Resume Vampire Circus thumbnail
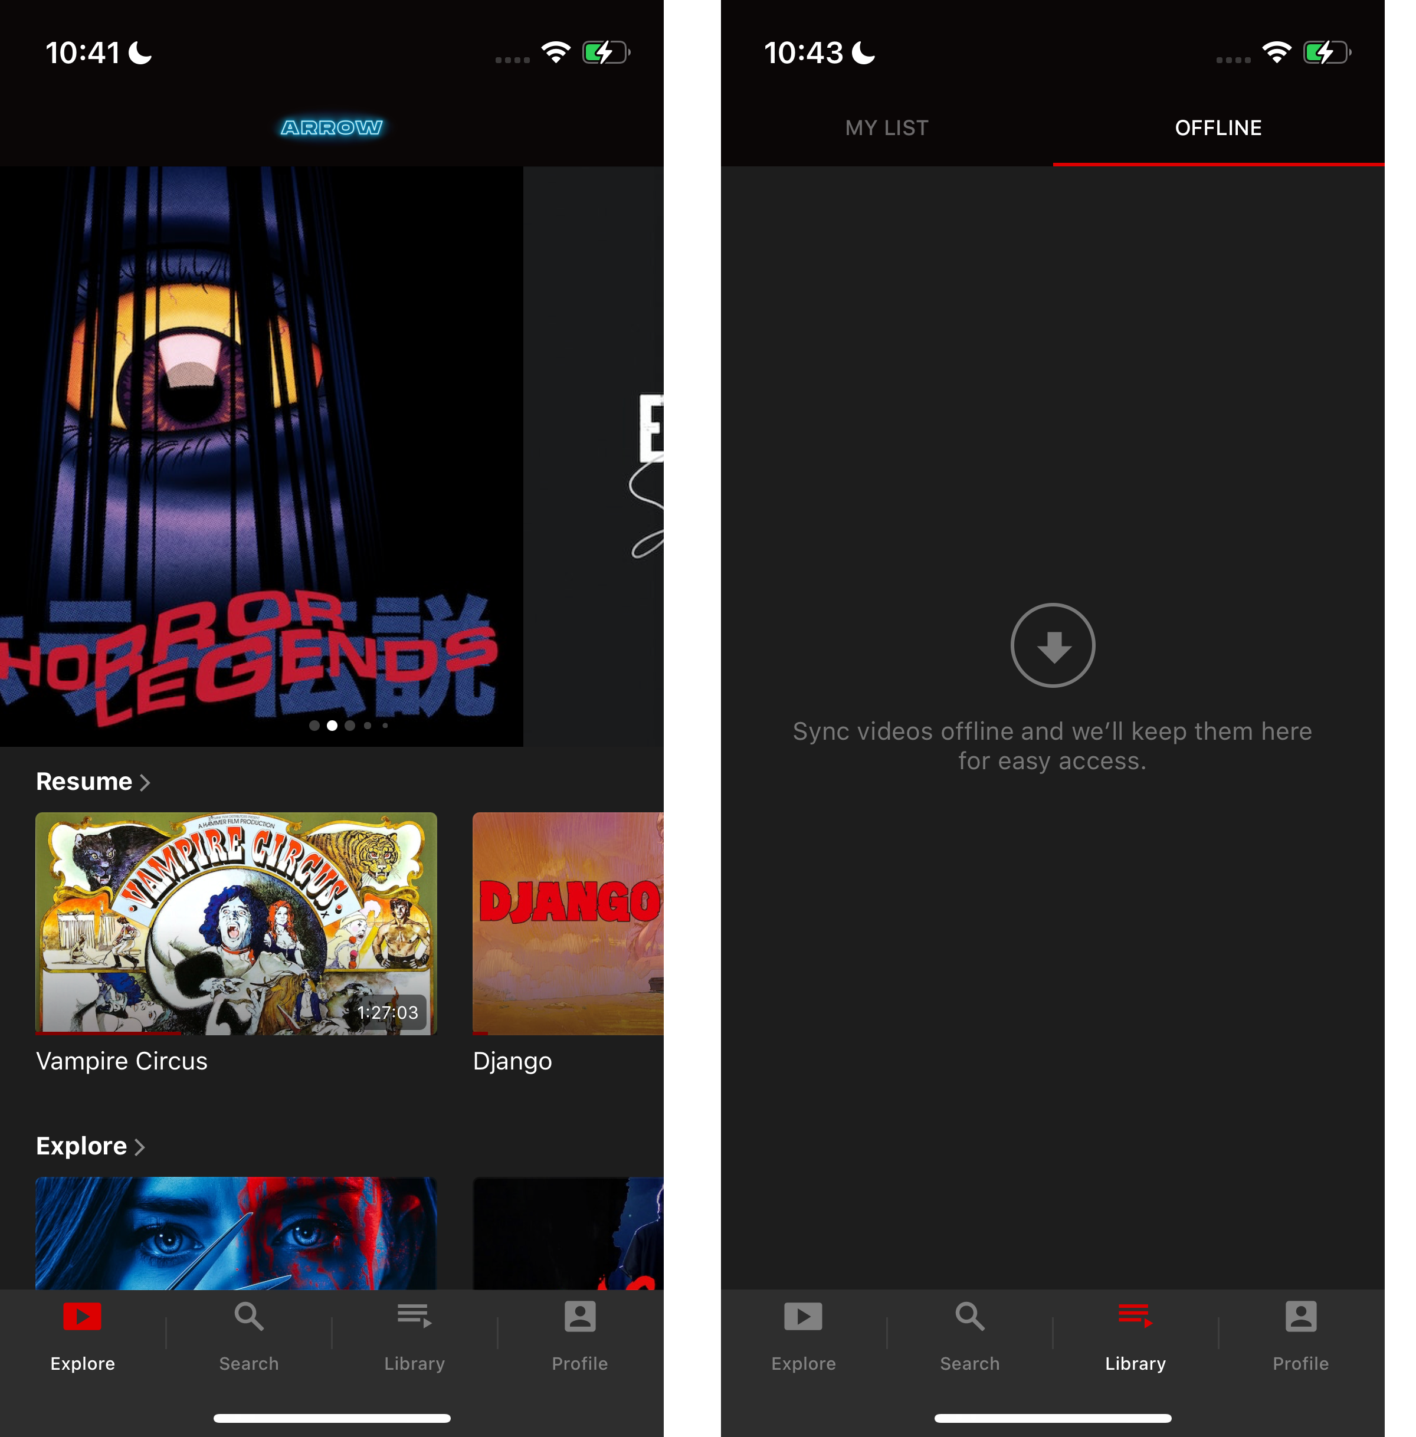 point(236,923)
